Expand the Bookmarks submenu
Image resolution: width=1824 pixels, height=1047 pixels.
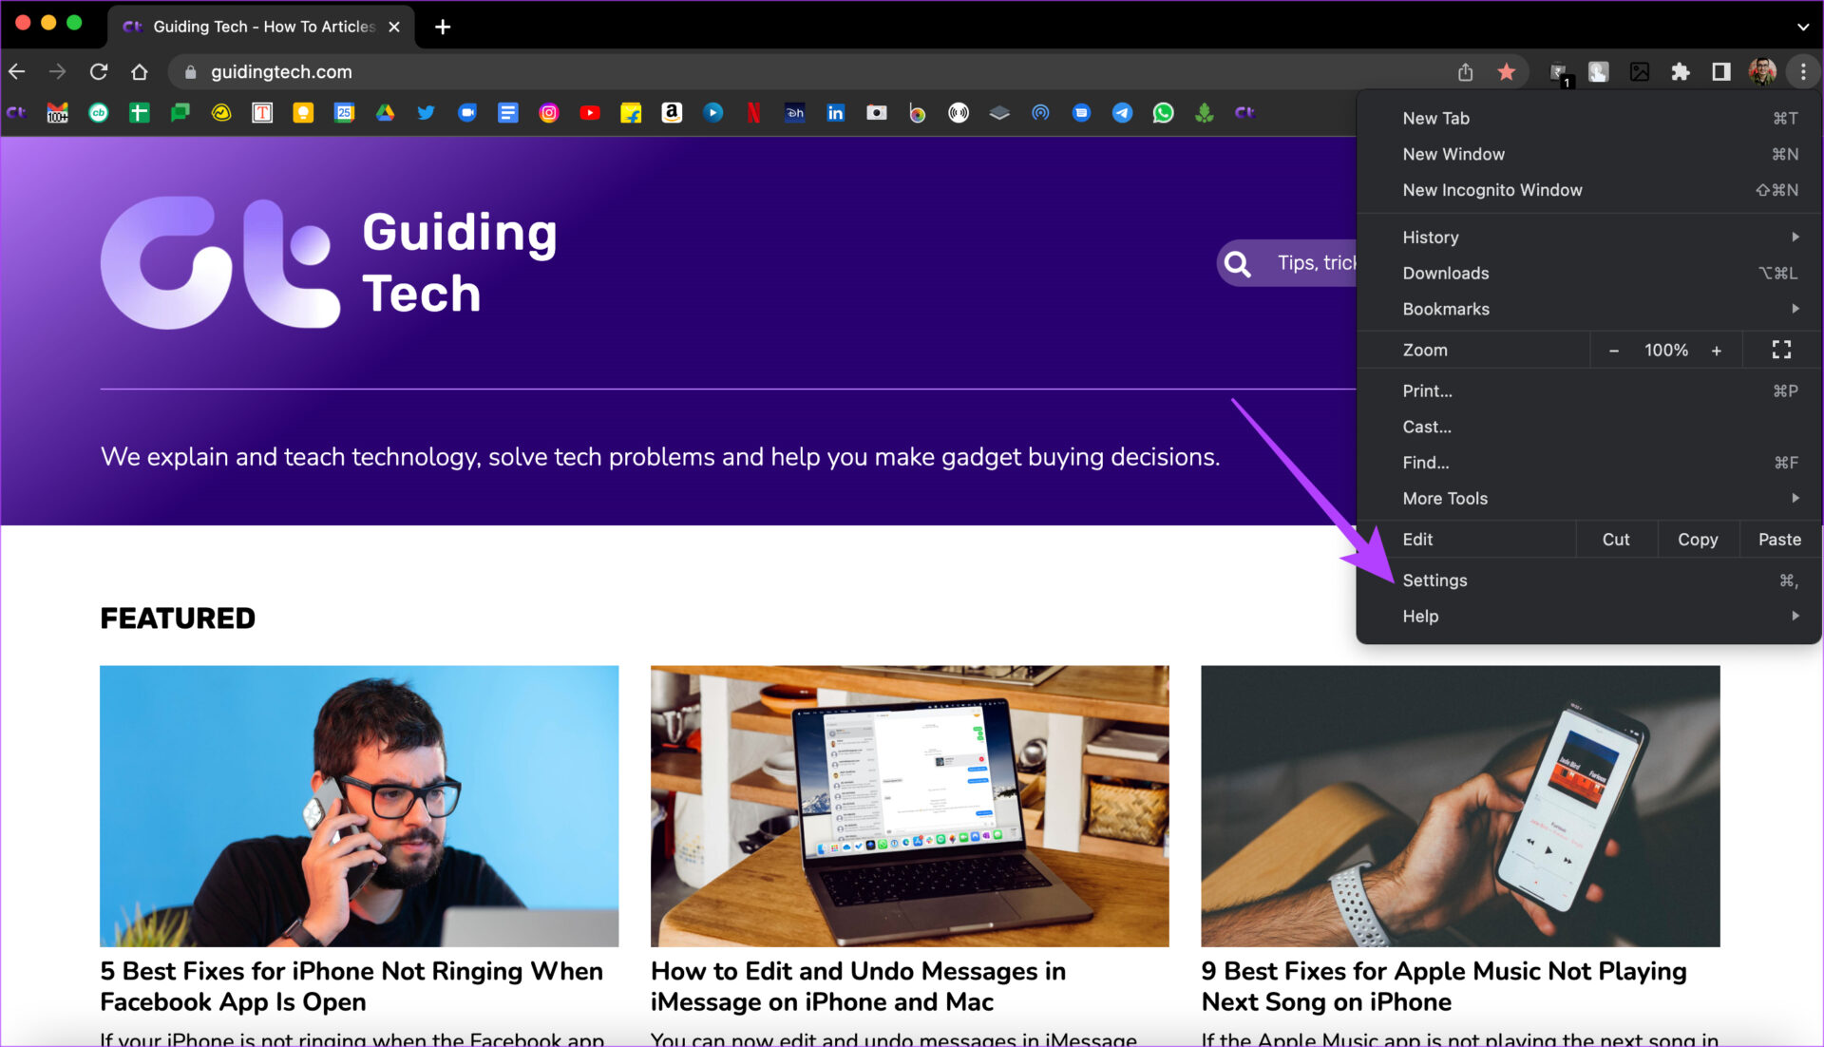[x=1588, y=309]
